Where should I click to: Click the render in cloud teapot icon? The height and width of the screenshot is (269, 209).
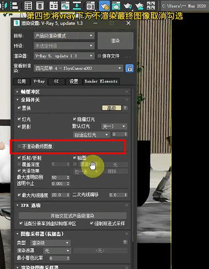tap(139, 6)
